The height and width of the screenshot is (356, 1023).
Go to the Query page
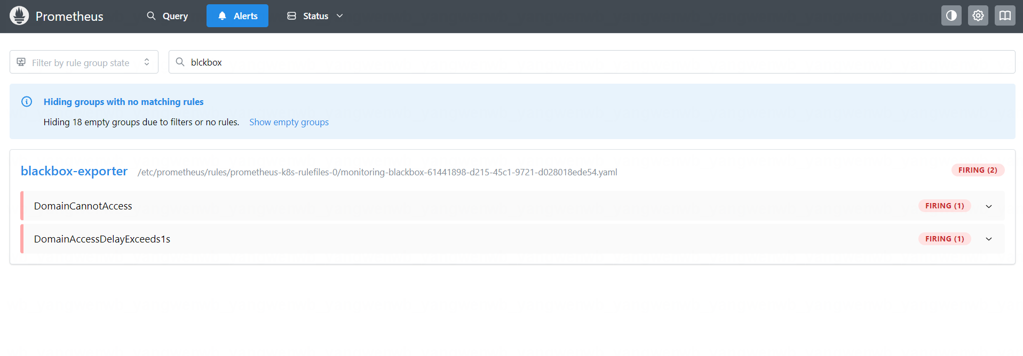coord(168,16)
